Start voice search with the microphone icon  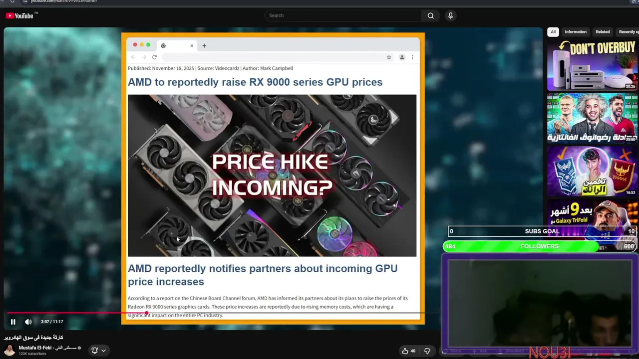pyautogui.click(x=450, y=15)
